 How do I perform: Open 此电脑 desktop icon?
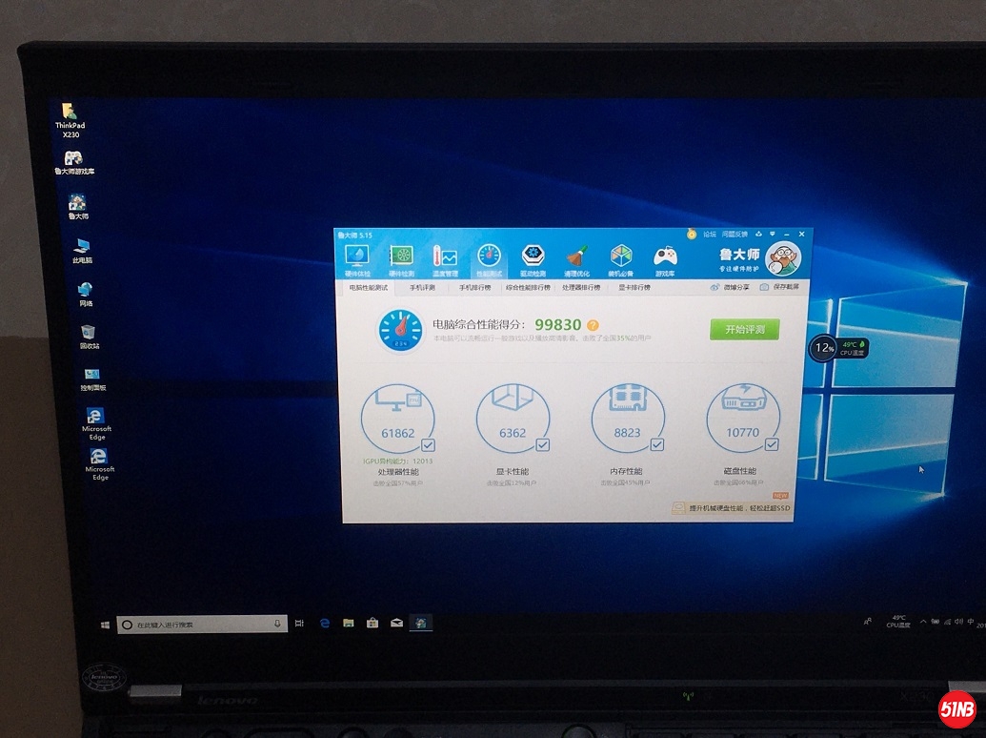point(82,249)
